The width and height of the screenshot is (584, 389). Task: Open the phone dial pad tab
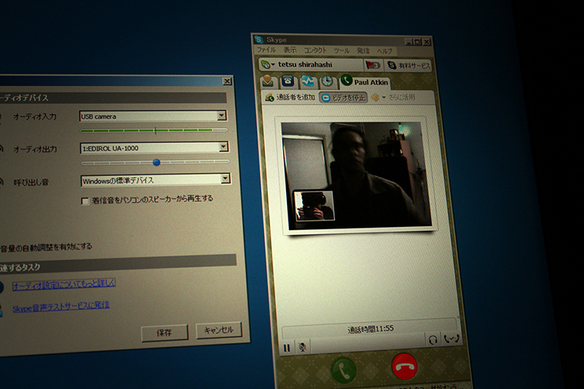click(288, 81)
